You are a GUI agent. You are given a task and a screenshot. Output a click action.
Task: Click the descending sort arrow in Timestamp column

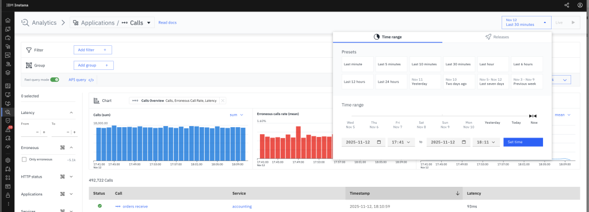coord(457,193)
